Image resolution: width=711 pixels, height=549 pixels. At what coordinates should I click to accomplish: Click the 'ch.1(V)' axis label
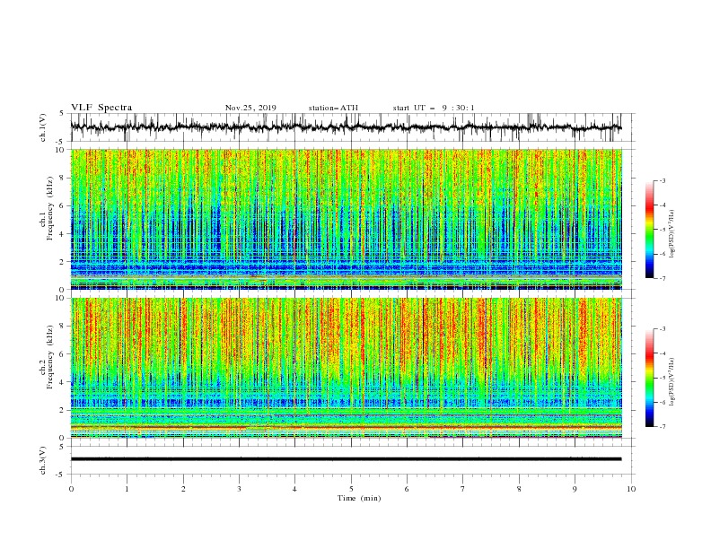point(42,127)
